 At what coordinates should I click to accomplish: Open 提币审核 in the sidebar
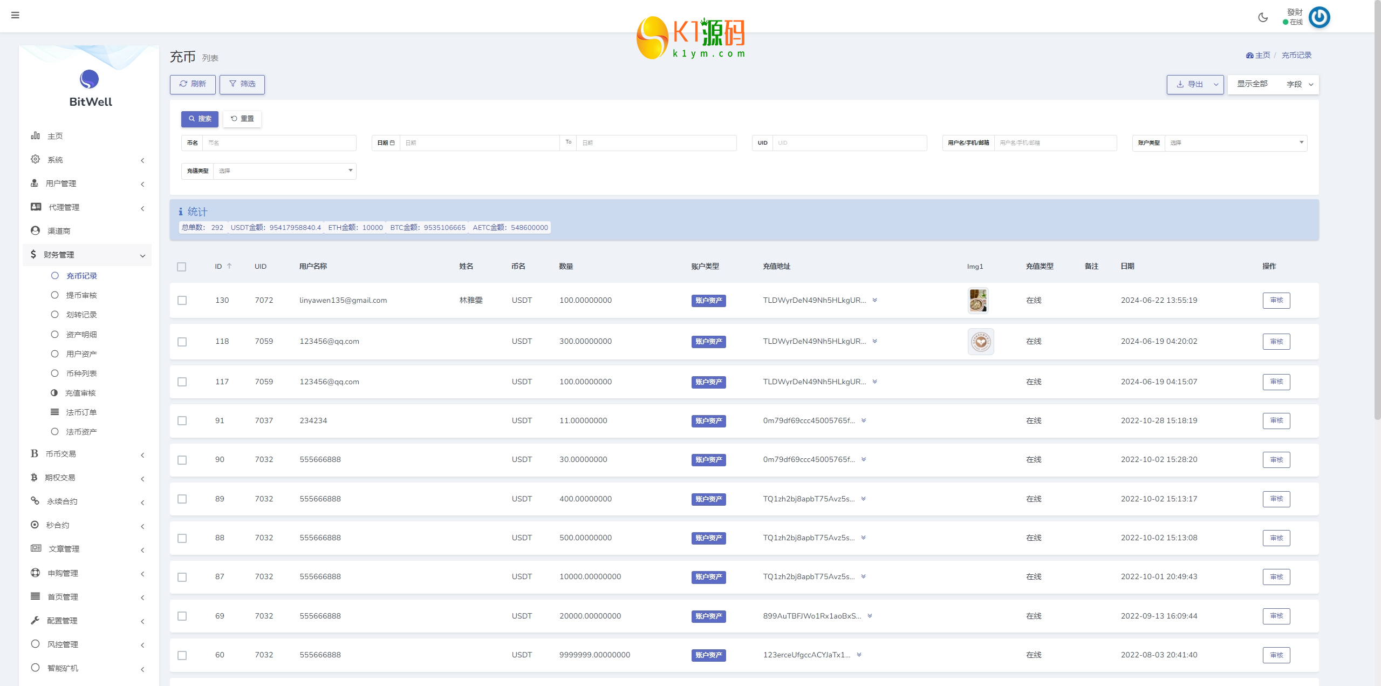tap(81, 295)
